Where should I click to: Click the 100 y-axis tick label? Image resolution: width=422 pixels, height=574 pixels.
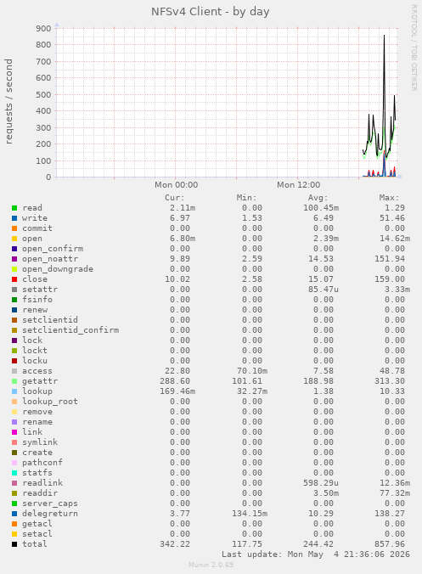[x=43, y=160]
